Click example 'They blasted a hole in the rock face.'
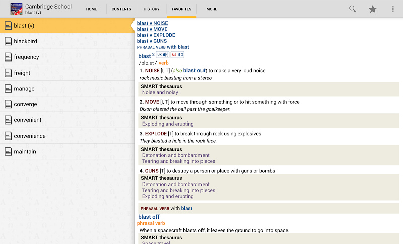Image resolution: width=403 pixels, height=244 pixels. tap(178, 141)
